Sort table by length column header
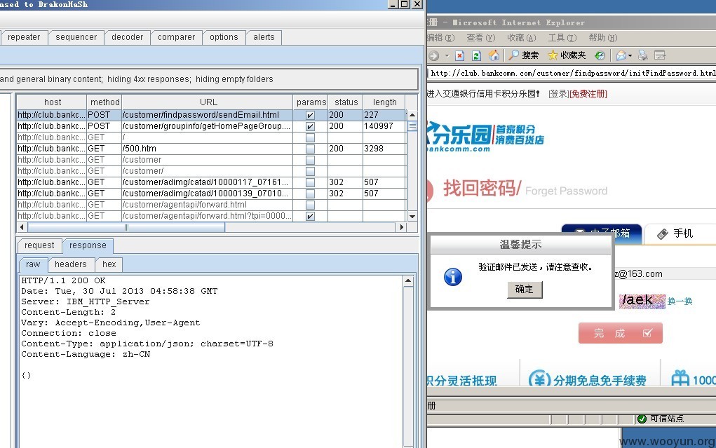The image size is (716, 448). pos(384,102)
